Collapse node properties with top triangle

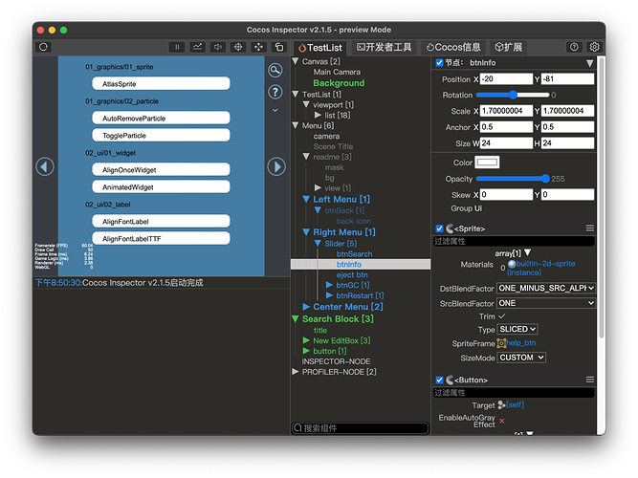coord(590,63)
